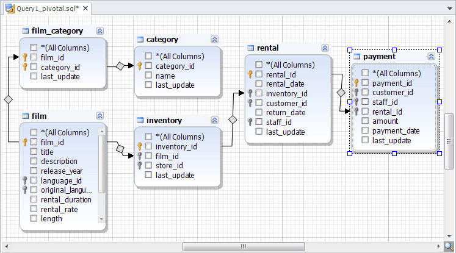456x253 pixels.
Task: Click the primary key icon beside payment_id
Action: coord(356,83)
